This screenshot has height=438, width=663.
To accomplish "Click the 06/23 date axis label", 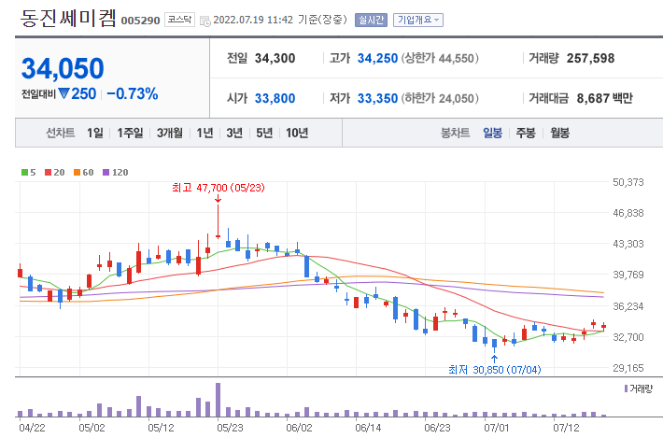I will coord(437,428).
